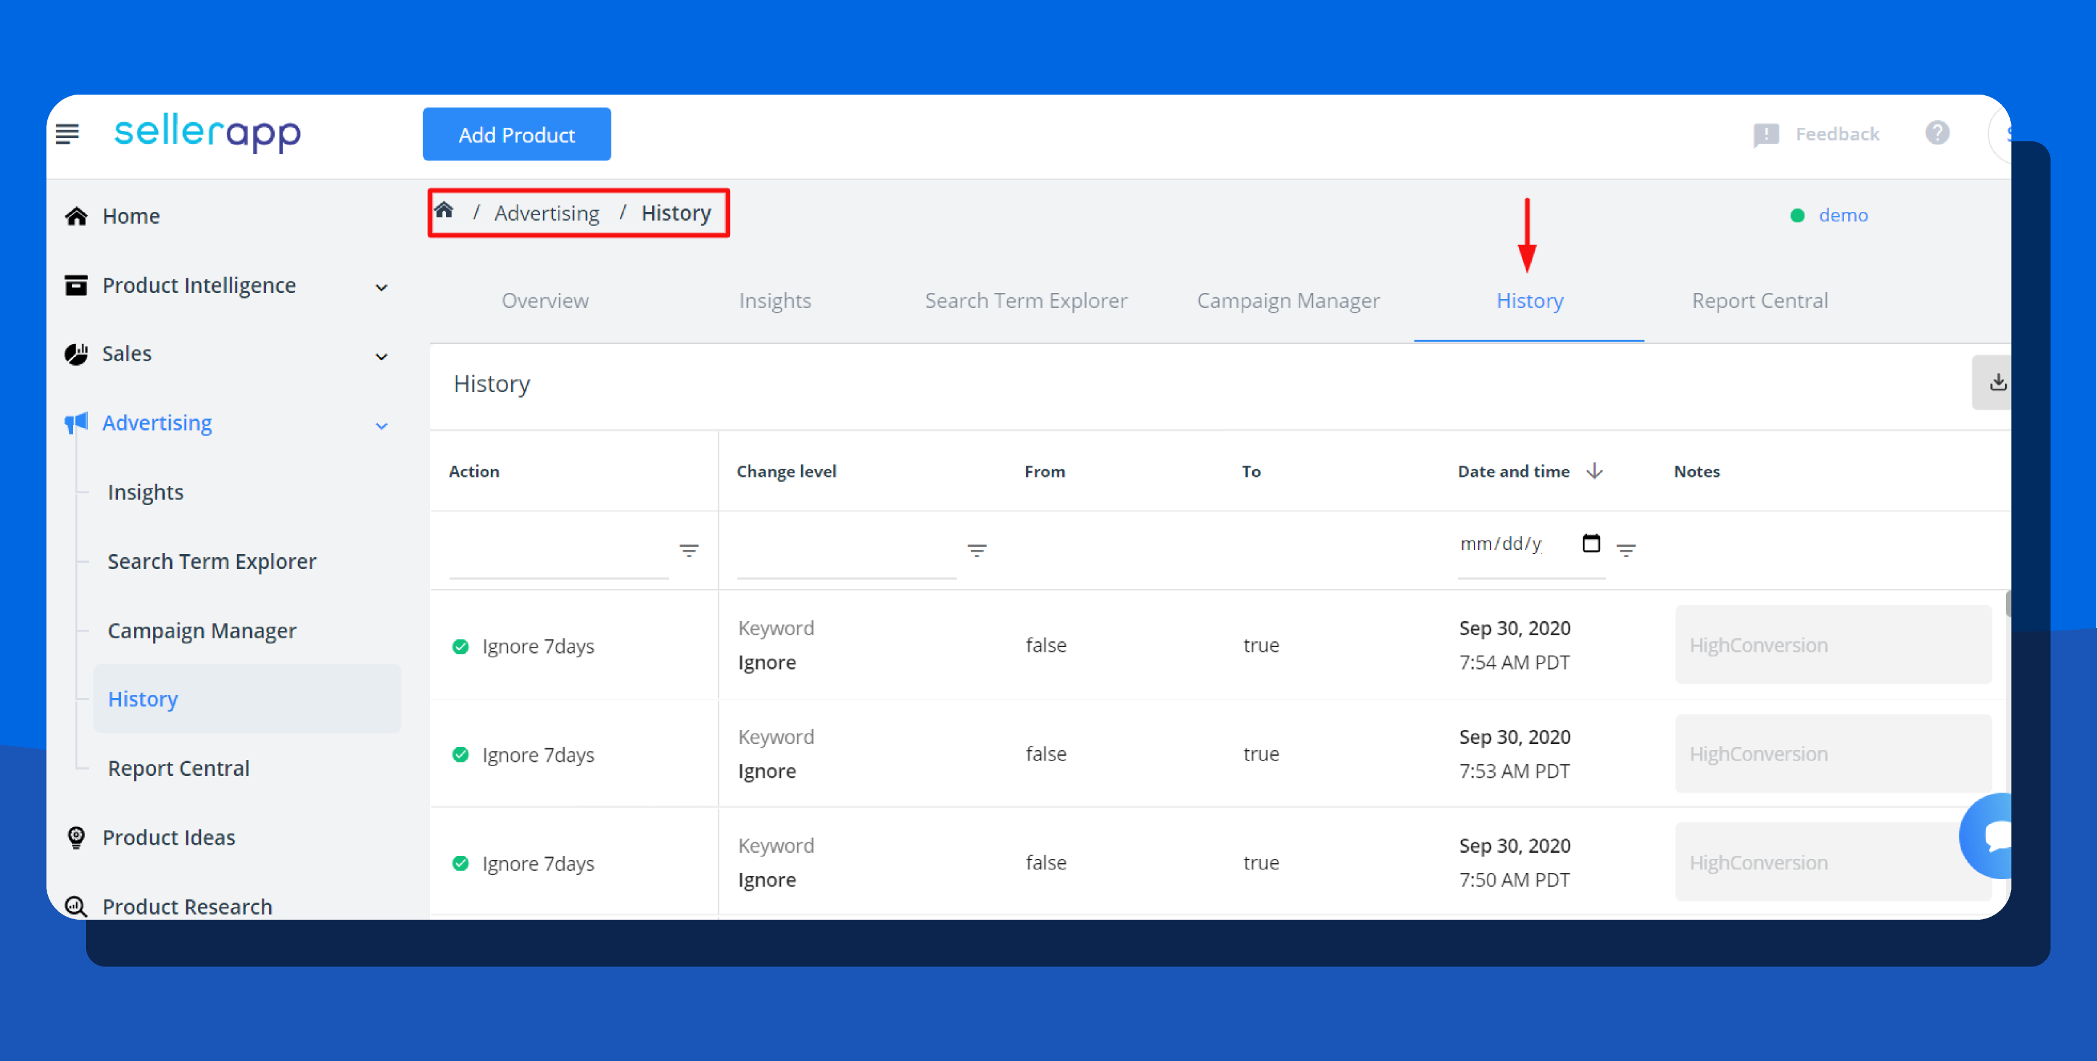Click the From column header
This screenshot has height=1061, width=2097.
point(1045,471)
